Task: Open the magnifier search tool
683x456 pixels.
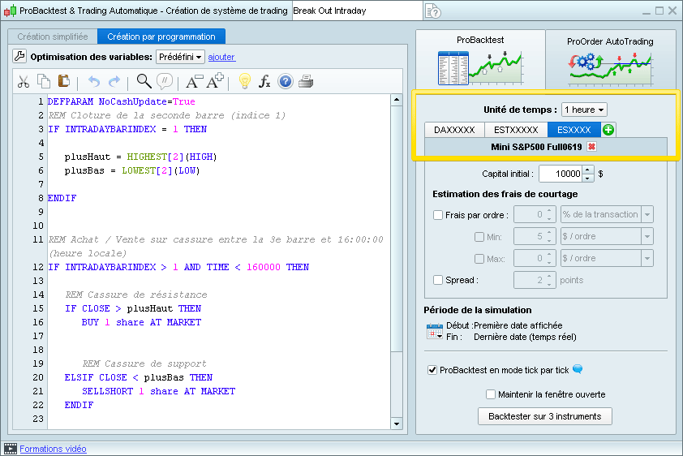Action: (x=144, y=81)
